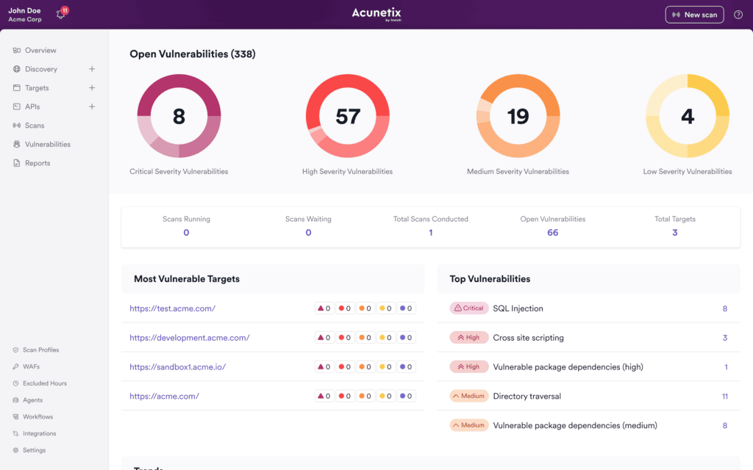Image resolution: width=753 pixels, height=470 pixels.
Task: Click the Critical tag on SQL Injection
Action: tap(468, 308)
